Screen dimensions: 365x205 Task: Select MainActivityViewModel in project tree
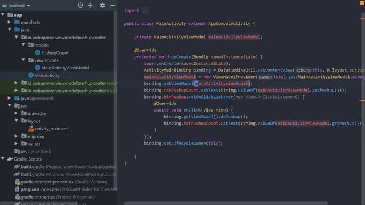pos(65,68)
